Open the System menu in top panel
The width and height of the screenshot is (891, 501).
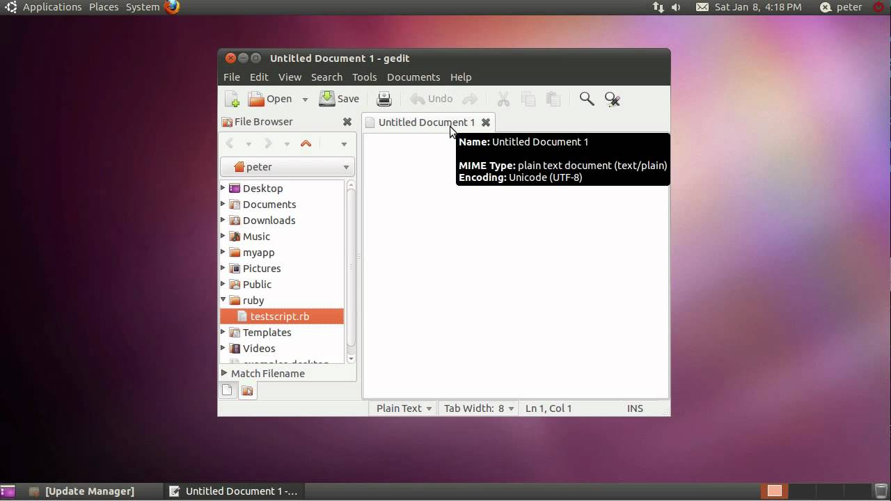(x=143, y=7)
